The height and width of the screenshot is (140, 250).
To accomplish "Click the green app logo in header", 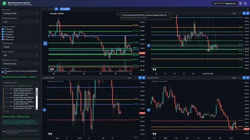I will point(4,3).
